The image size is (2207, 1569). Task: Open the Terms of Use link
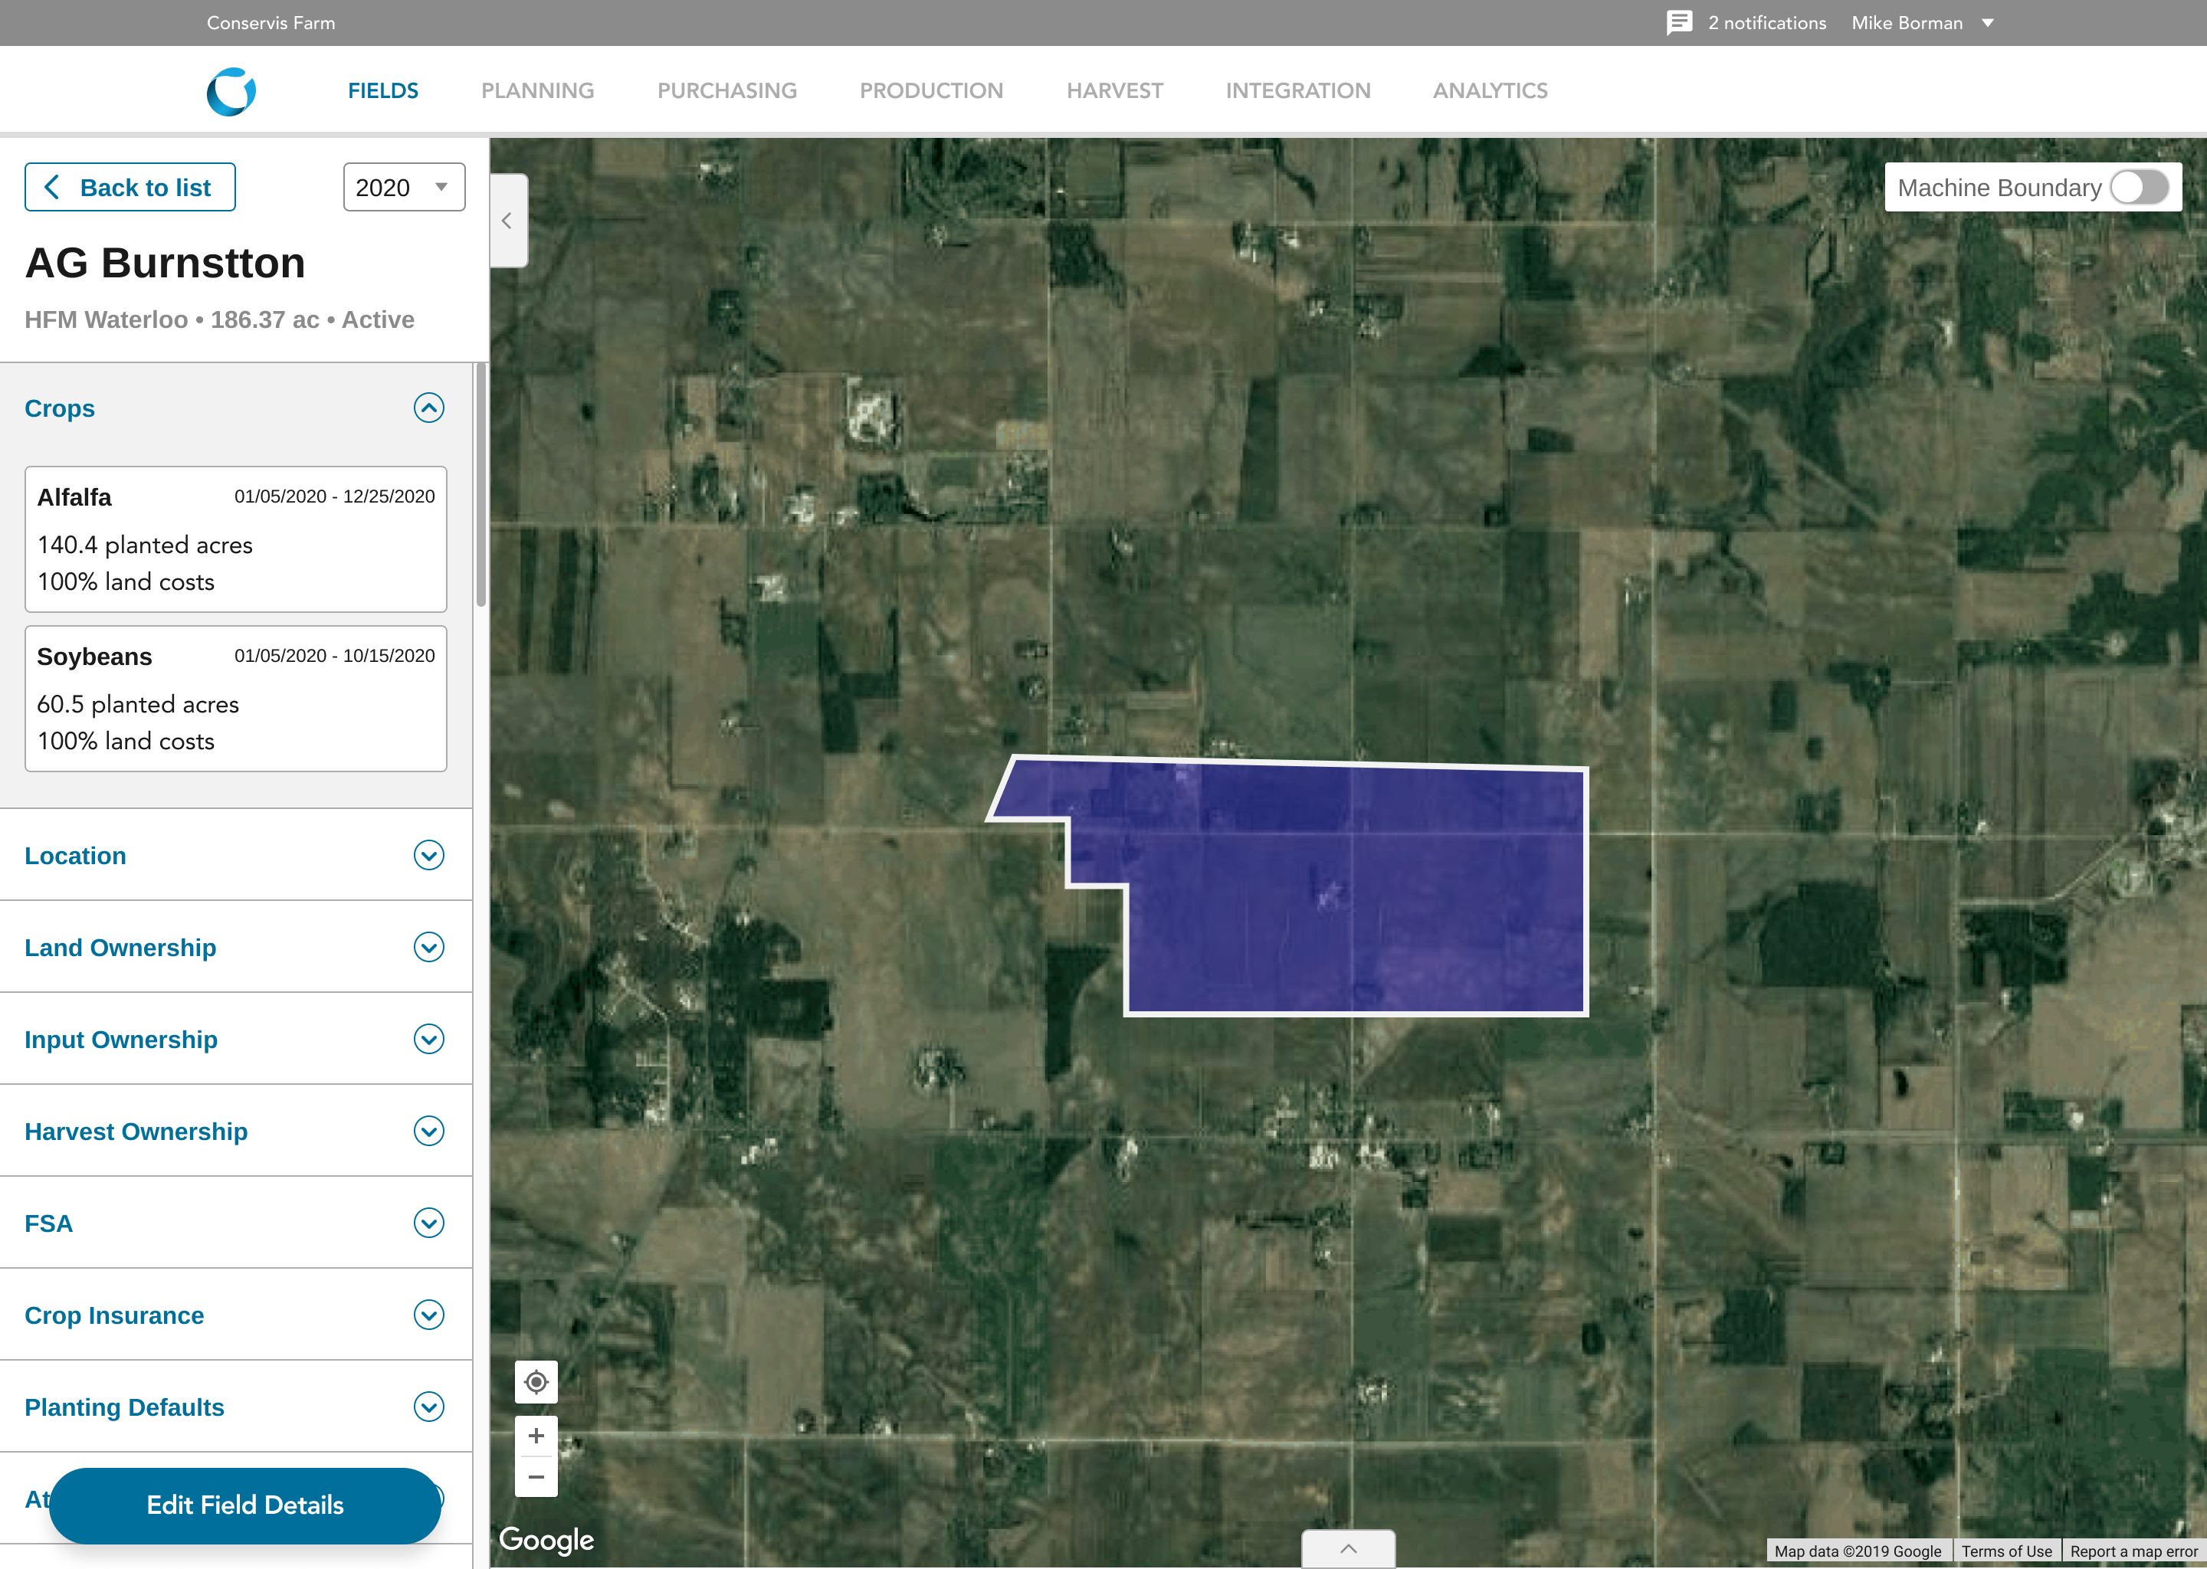pos(2006,1551)
